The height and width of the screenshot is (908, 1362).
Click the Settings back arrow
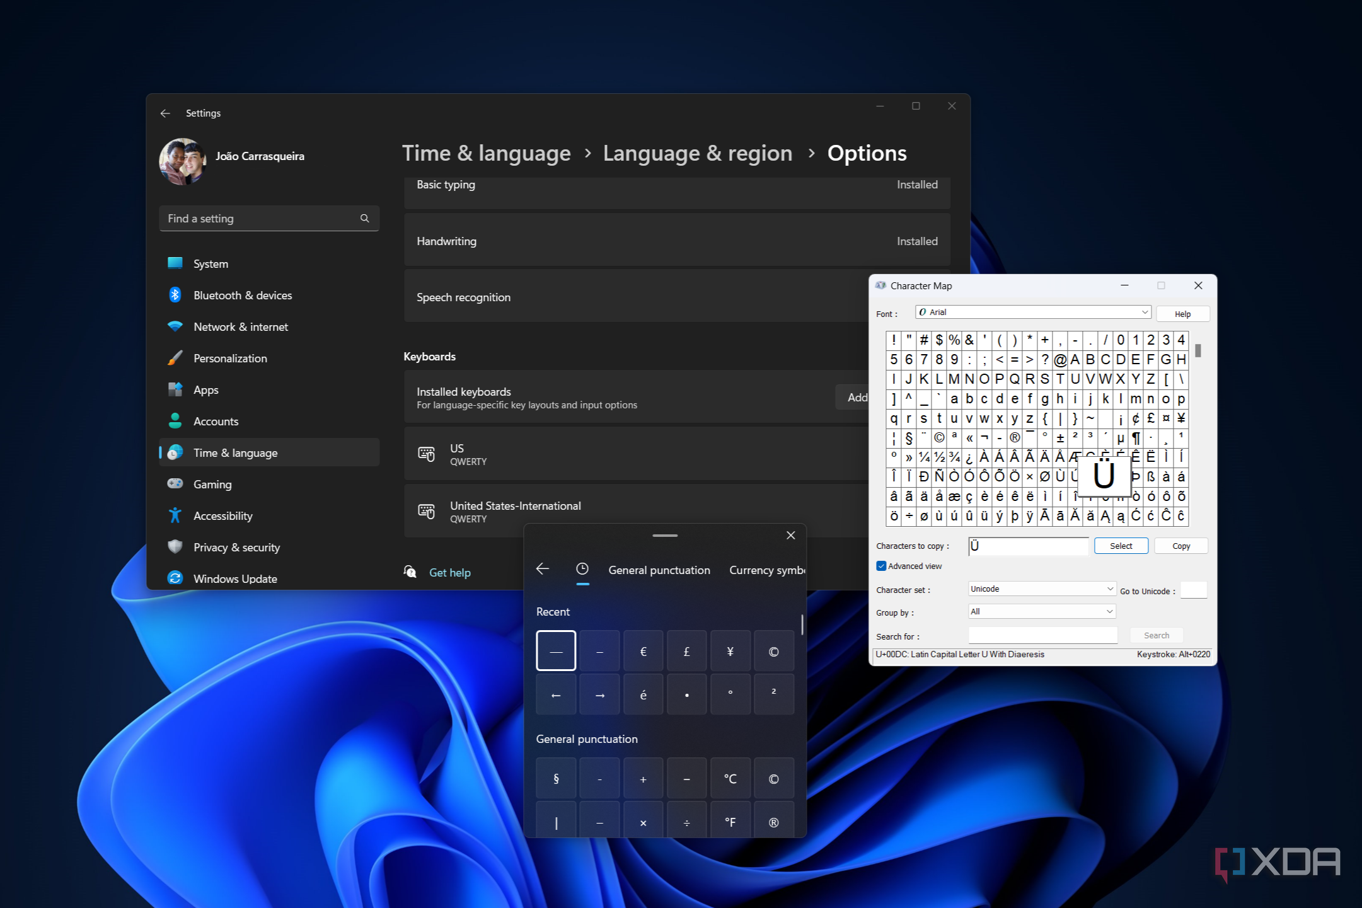tap(165, 113)
